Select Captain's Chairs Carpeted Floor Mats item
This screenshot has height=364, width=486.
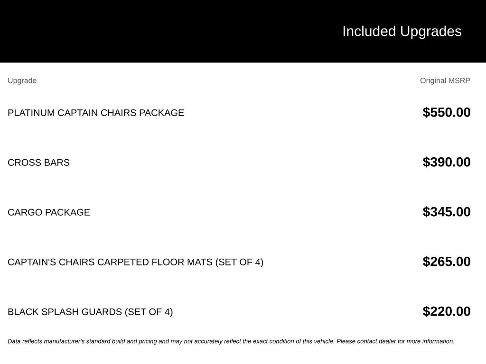click(x=135, y=262)
